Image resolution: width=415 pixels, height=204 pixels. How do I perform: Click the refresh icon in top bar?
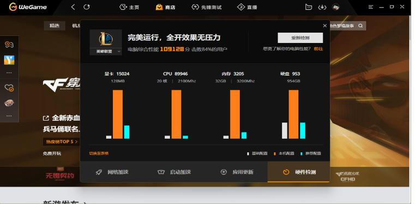pyautogui.click(x=87, y=7)
